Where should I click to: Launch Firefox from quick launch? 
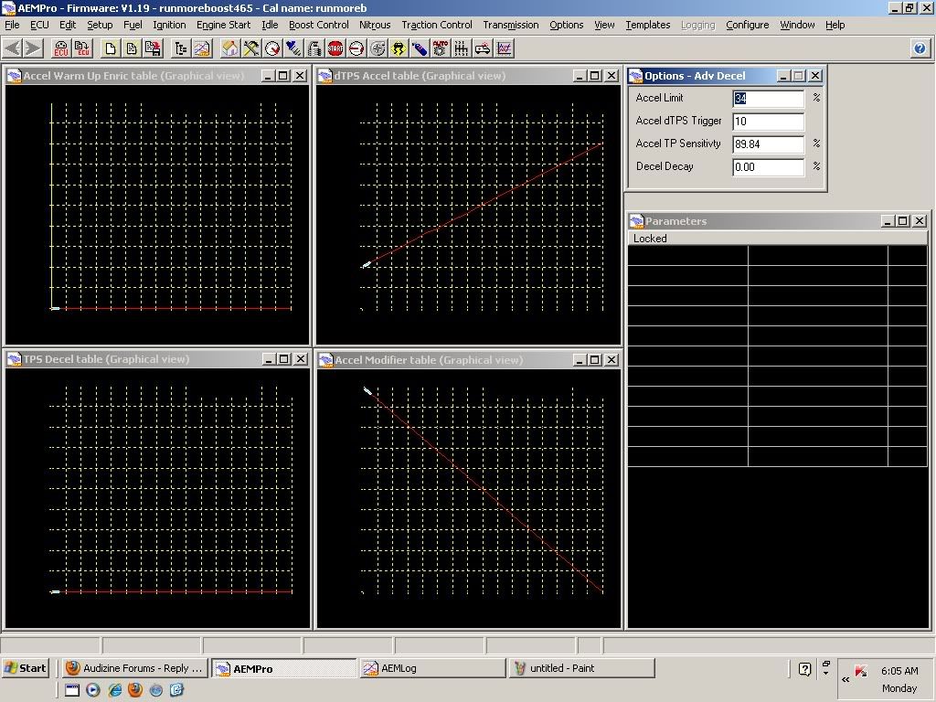tap(135, 690)
